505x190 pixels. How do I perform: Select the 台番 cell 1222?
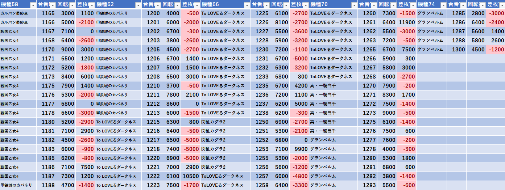(151, 176)
